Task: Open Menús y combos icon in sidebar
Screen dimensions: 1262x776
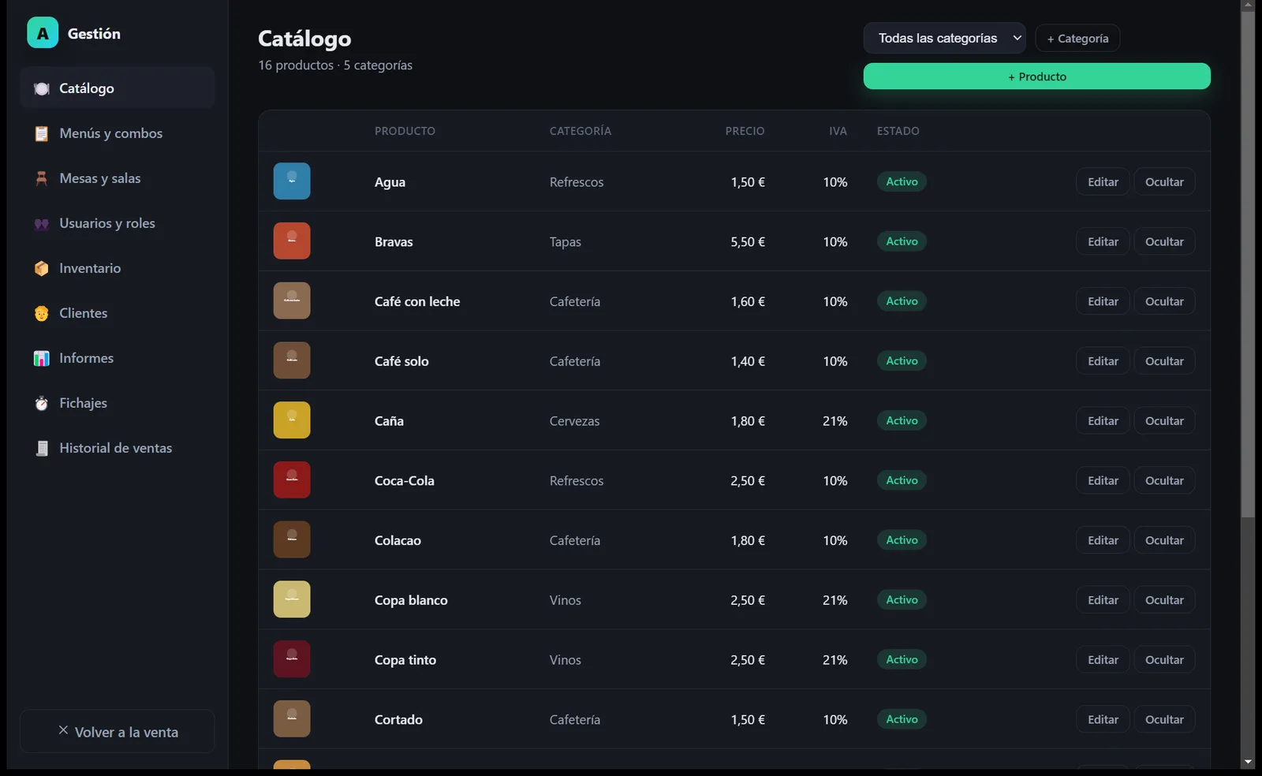Action: pos(42,133)
